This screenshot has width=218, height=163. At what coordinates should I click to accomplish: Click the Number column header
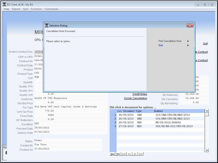[158, 111]
